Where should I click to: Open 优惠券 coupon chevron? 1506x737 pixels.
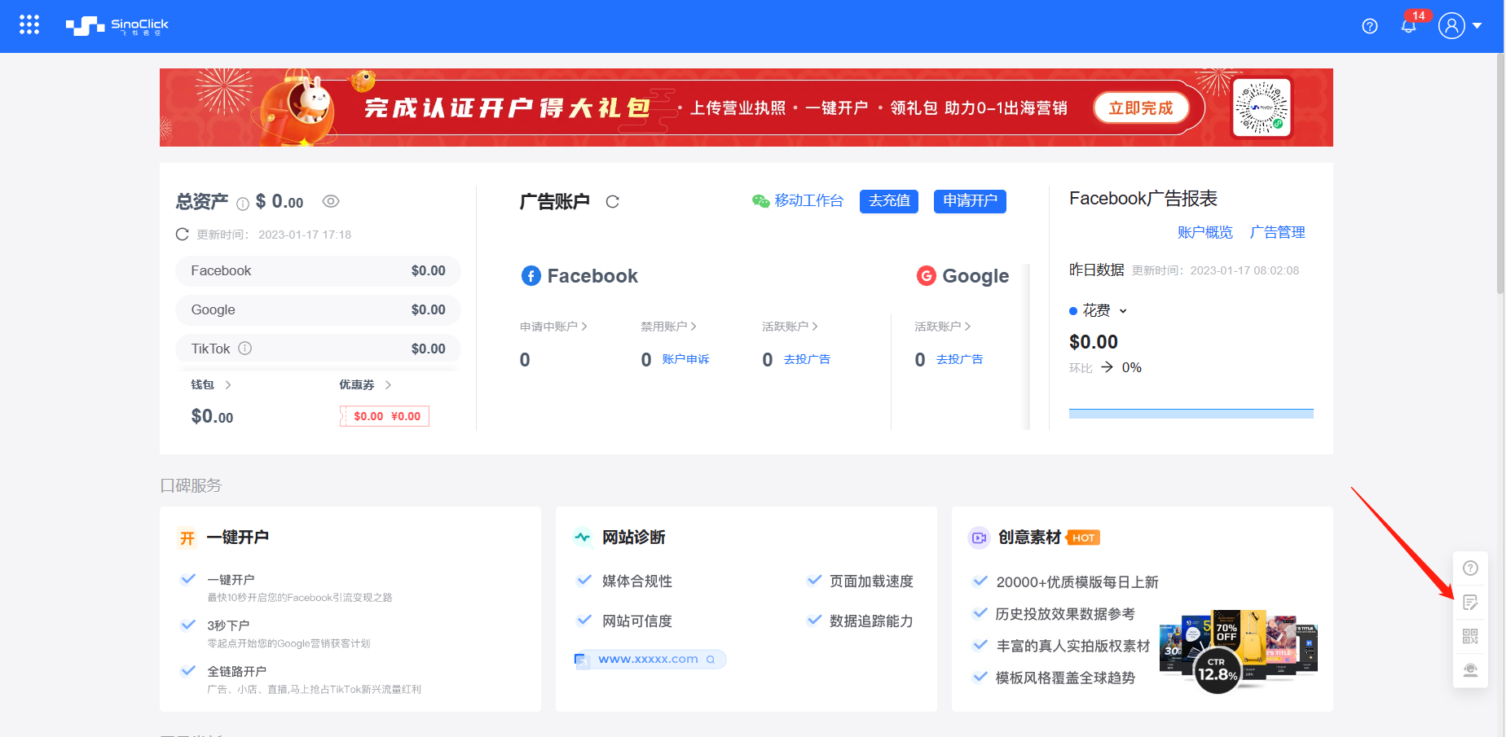[x=388, y=384]
